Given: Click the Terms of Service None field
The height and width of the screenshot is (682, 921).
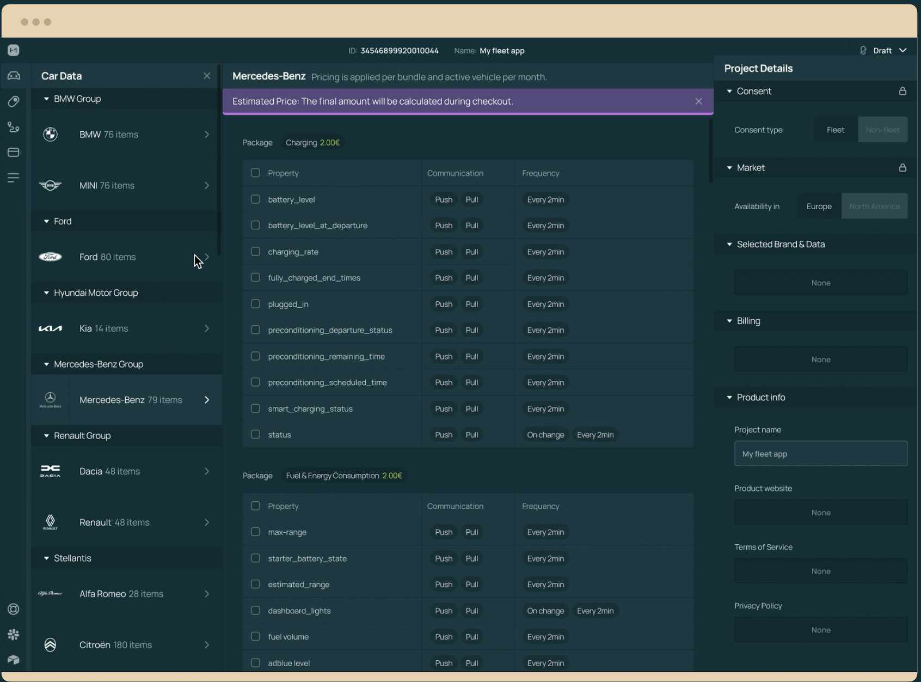Looking at the screenshot, I should click(821, 571).
